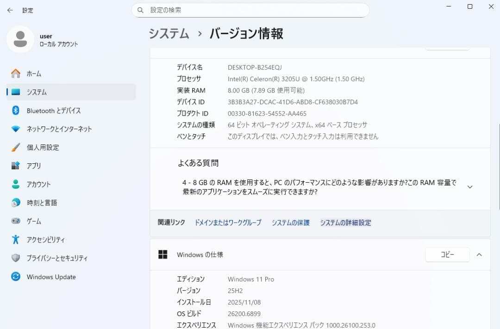Click the Windows Update sync icon

pos(16,276)
